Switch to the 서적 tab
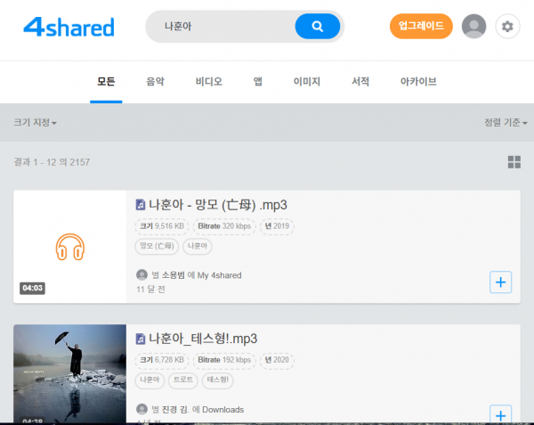534x425 pixels. tap(360, 82)
